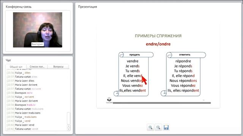The width and height of the screenshot is (243, 136).
Task: Click the Конференц-связь panel title
Action: tap(19, 7)
